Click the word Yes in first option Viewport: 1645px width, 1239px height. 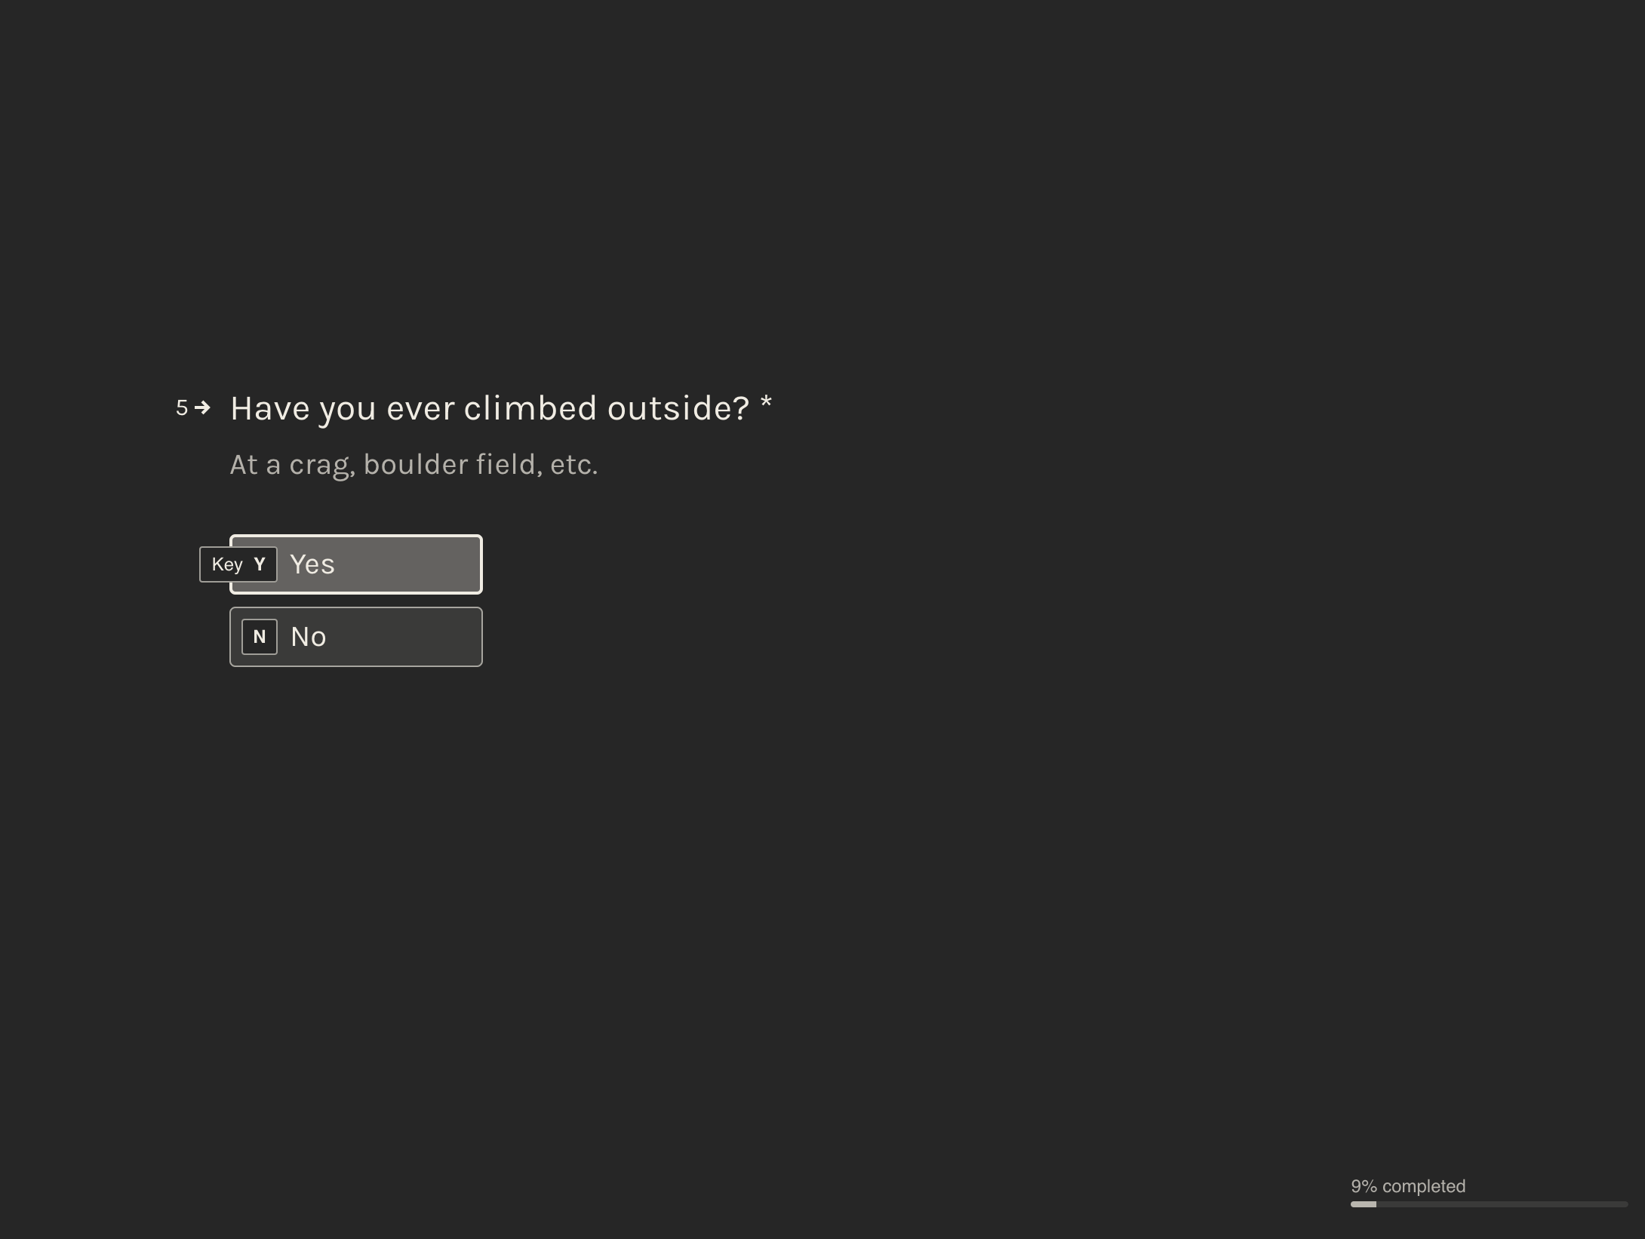(x=312, y=564)
